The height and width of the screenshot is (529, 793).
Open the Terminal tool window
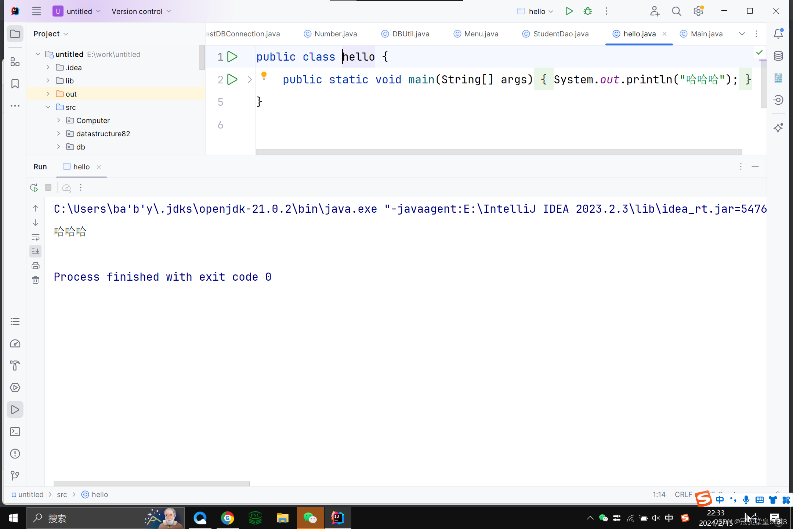point(15,432)
